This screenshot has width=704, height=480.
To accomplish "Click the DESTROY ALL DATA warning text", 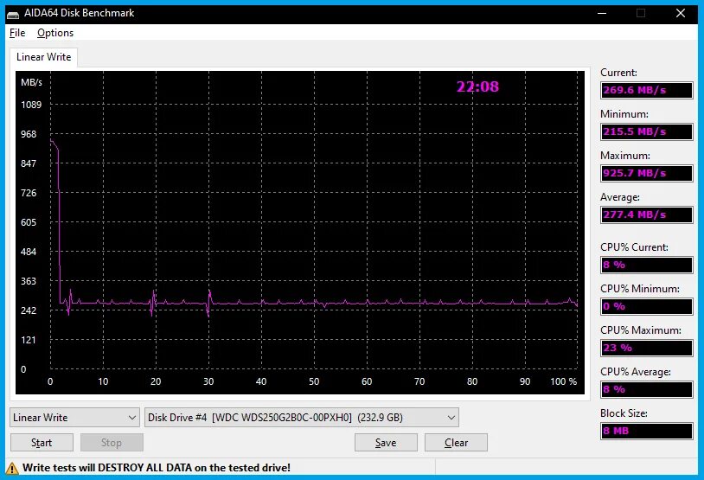I will pos(157,468).
